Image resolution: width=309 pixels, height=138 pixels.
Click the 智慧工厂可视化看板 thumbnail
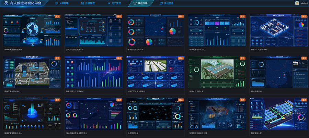pyautogui.click(x=278, y=30)
